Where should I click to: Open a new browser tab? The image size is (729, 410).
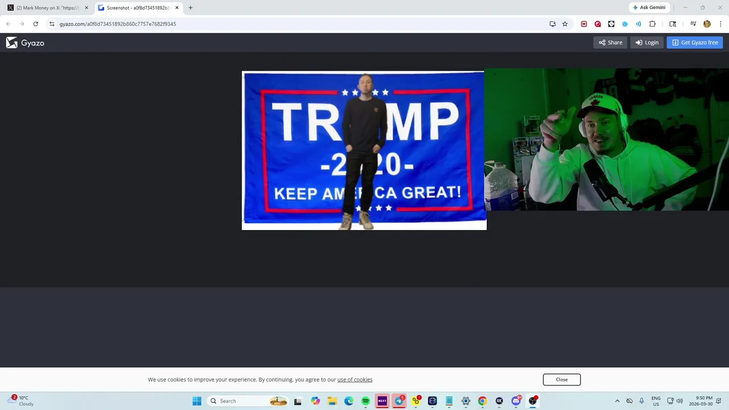point(190,8)
